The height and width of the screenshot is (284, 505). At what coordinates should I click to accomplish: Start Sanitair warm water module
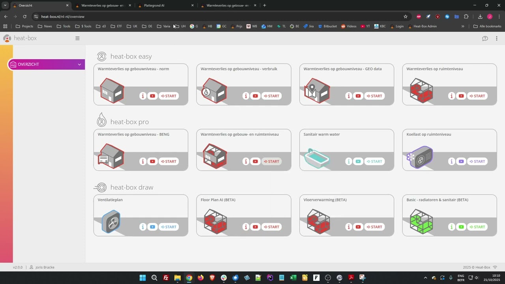point(375,161)
